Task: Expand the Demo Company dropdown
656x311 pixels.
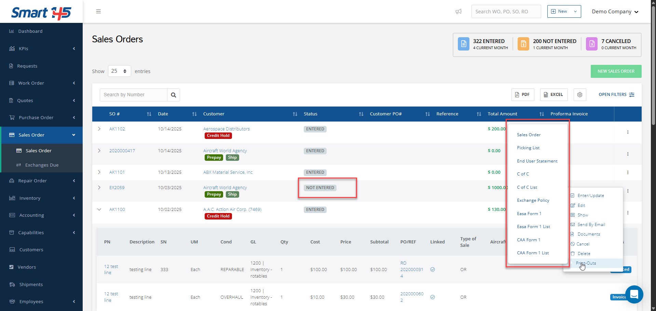Action: 615,12
